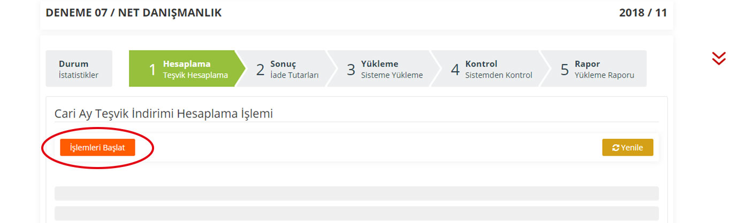Select the DENEME 07 / NET DANIŞMANLIK title
Viewport: 731px width, 223px height.
[x=134, y=13]
